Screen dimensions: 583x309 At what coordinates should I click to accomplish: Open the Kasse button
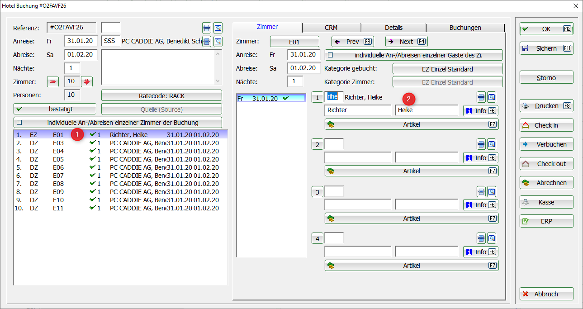546,202
